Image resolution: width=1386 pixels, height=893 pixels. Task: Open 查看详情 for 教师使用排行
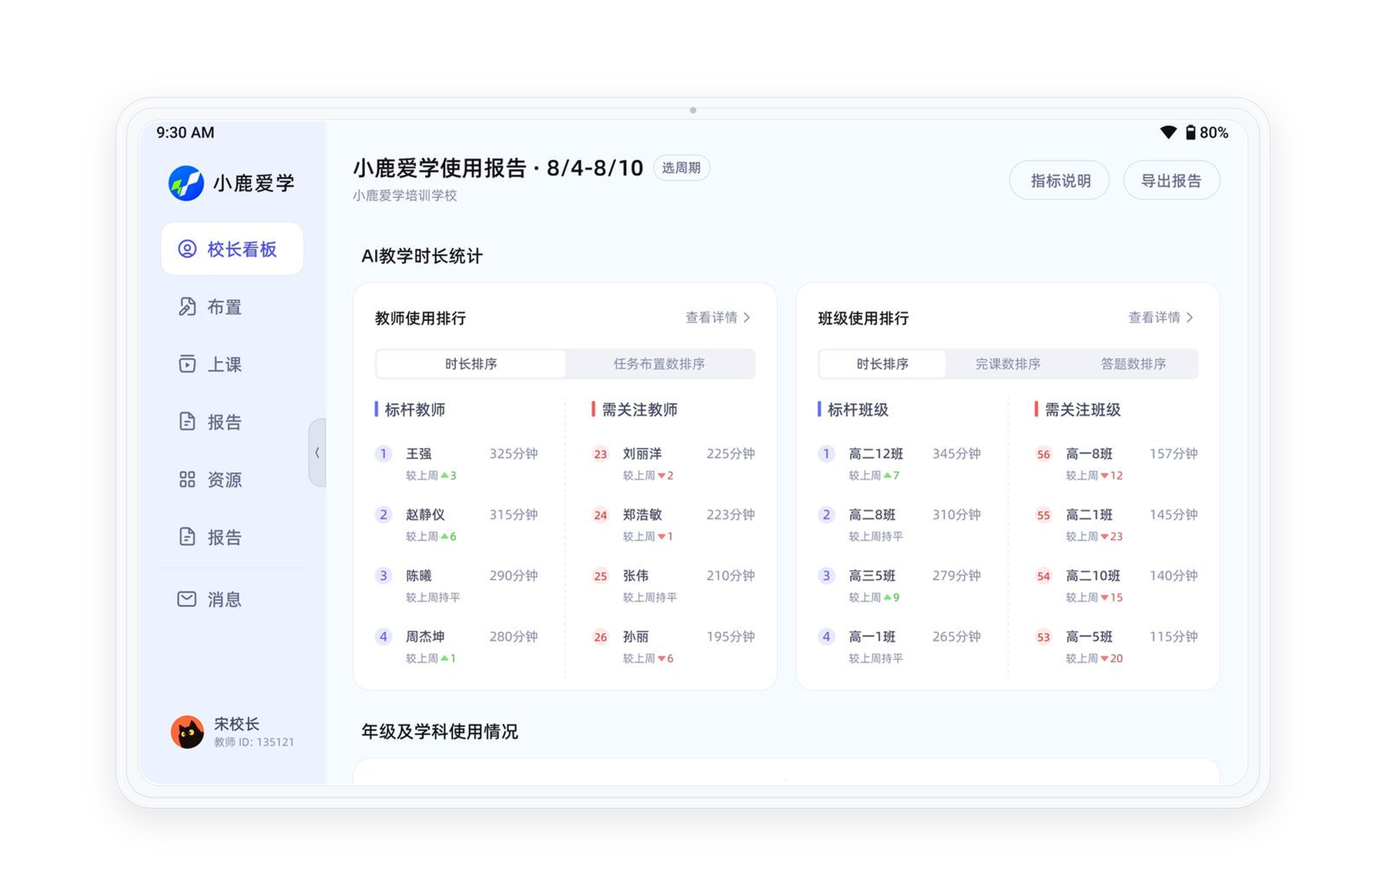(x=718, y=317)
